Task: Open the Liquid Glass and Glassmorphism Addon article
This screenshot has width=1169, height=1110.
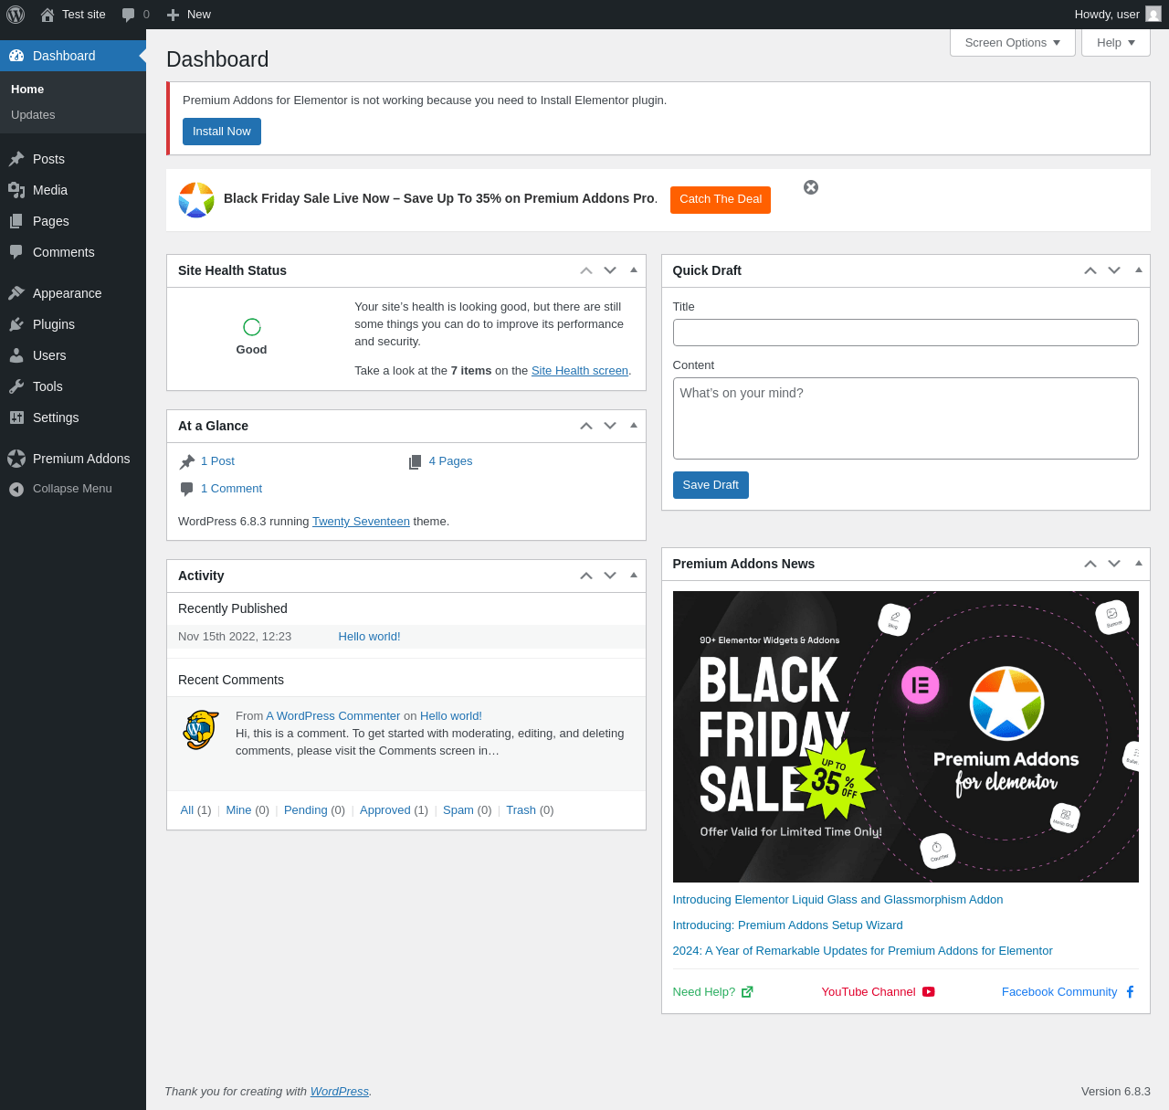Action: tap(837, 900)
